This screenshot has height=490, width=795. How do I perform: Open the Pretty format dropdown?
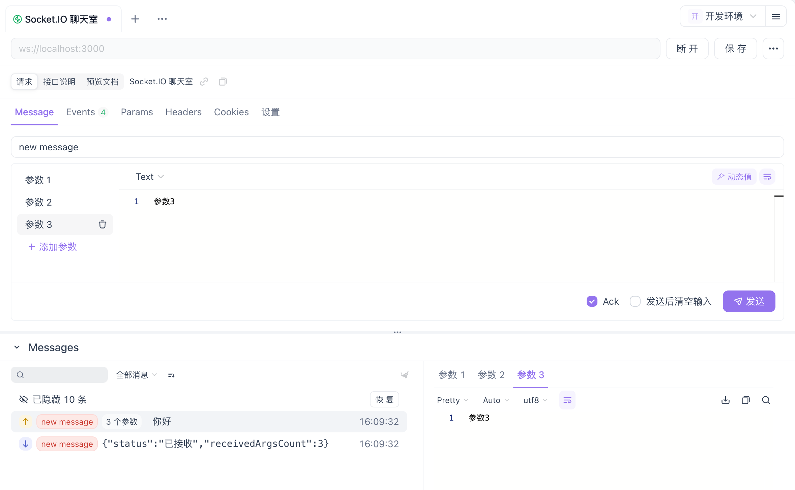click(x=452, y=400)
